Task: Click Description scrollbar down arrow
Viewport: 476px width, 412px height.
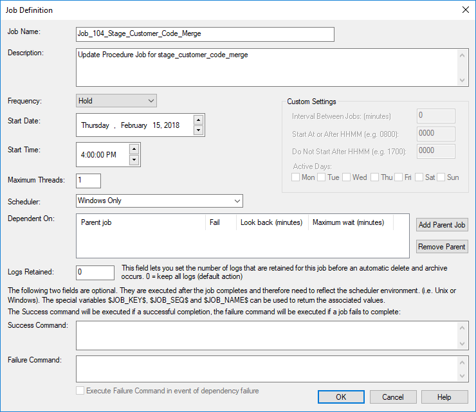Action: 462,80
